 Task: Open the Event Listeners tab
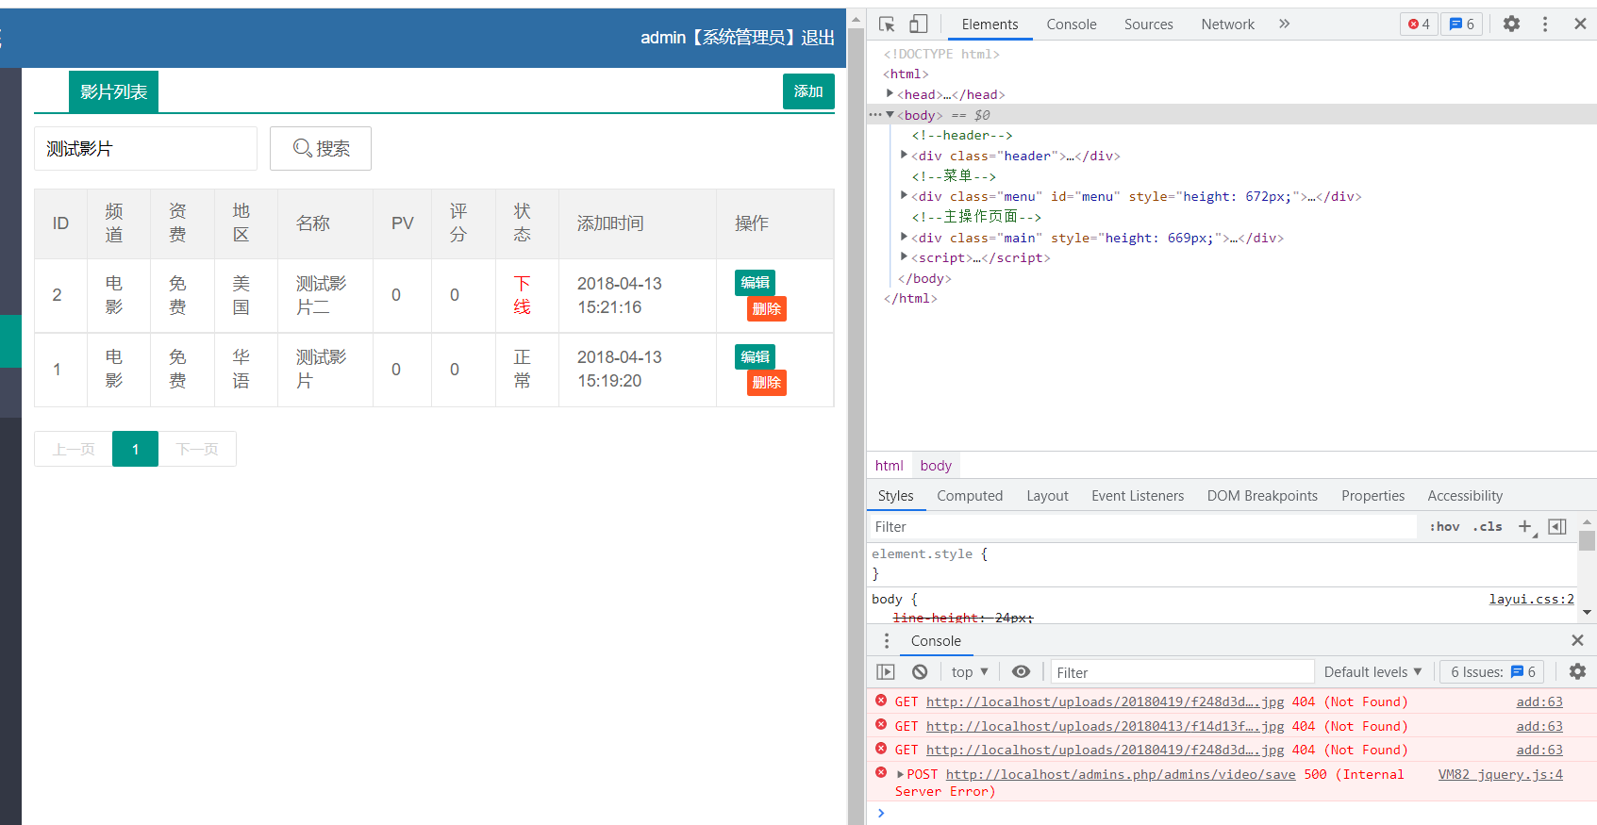(x=1138, y=496)
